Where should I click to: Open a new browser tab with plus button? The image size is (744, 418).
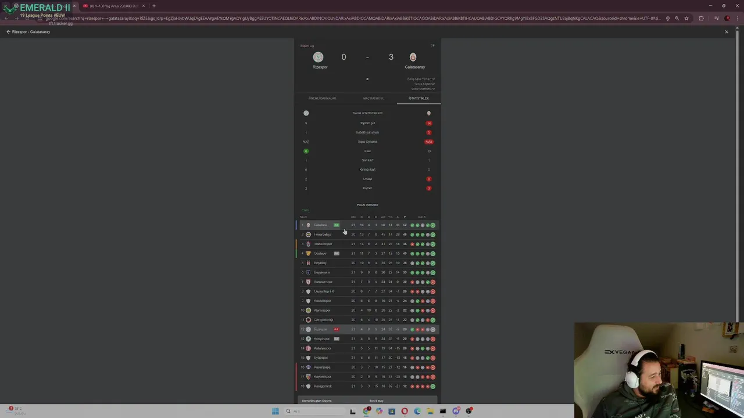pyautogui.click(x=153, y=6)
